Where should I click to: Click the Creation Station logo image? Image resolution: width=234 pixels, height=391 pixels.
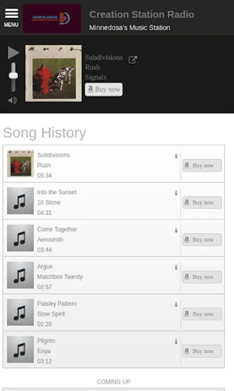click(52, 18)
